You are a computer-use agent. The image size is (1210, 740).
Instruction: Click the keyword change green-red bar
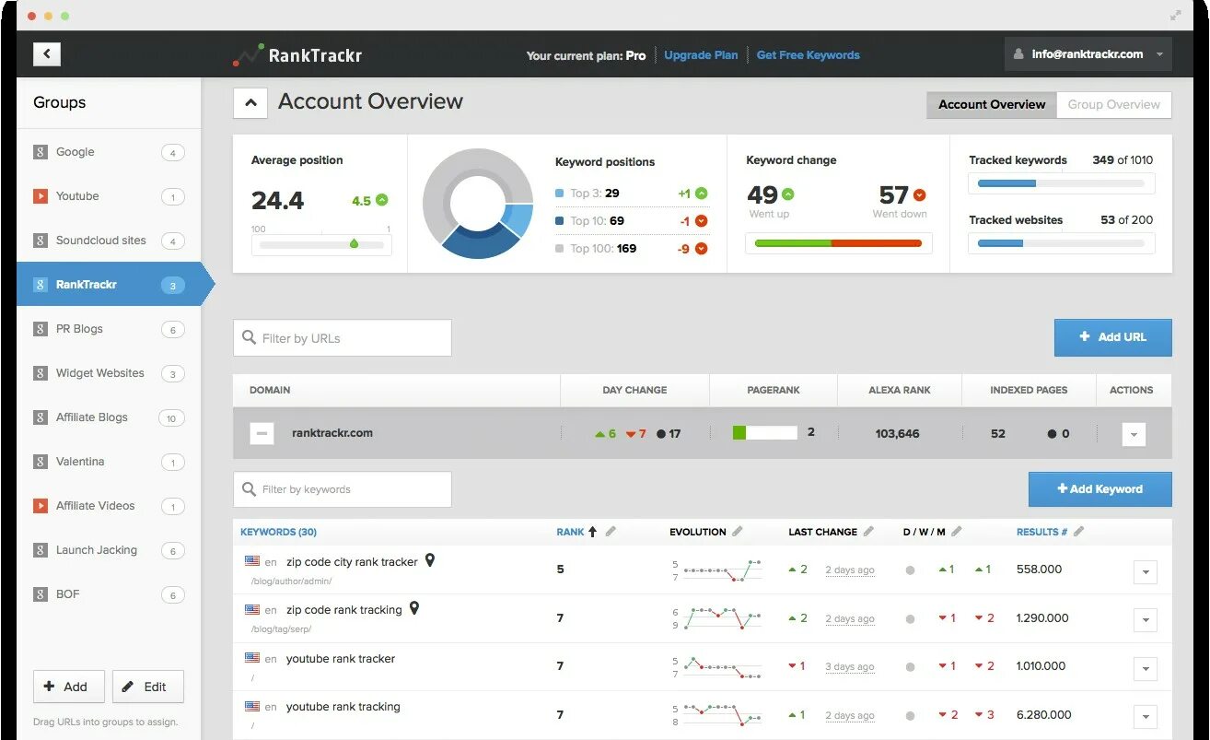838,243
